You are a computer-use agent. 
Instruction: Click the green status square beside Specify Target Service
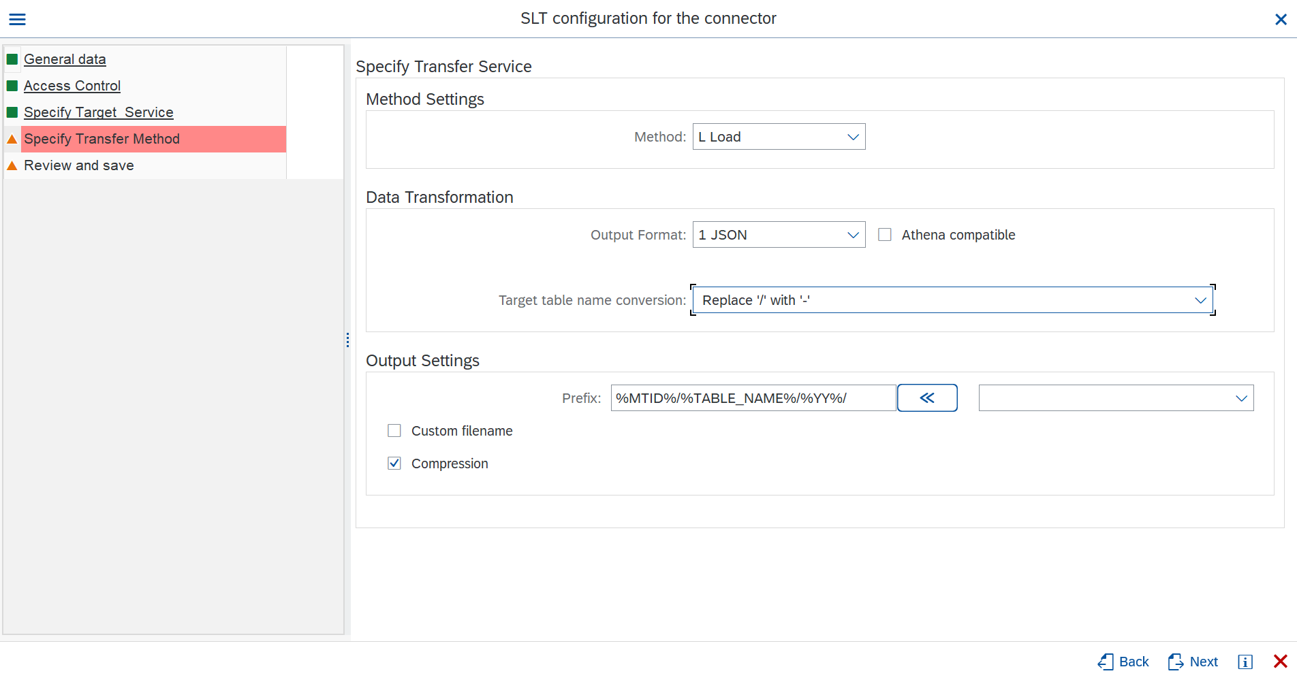12,112
